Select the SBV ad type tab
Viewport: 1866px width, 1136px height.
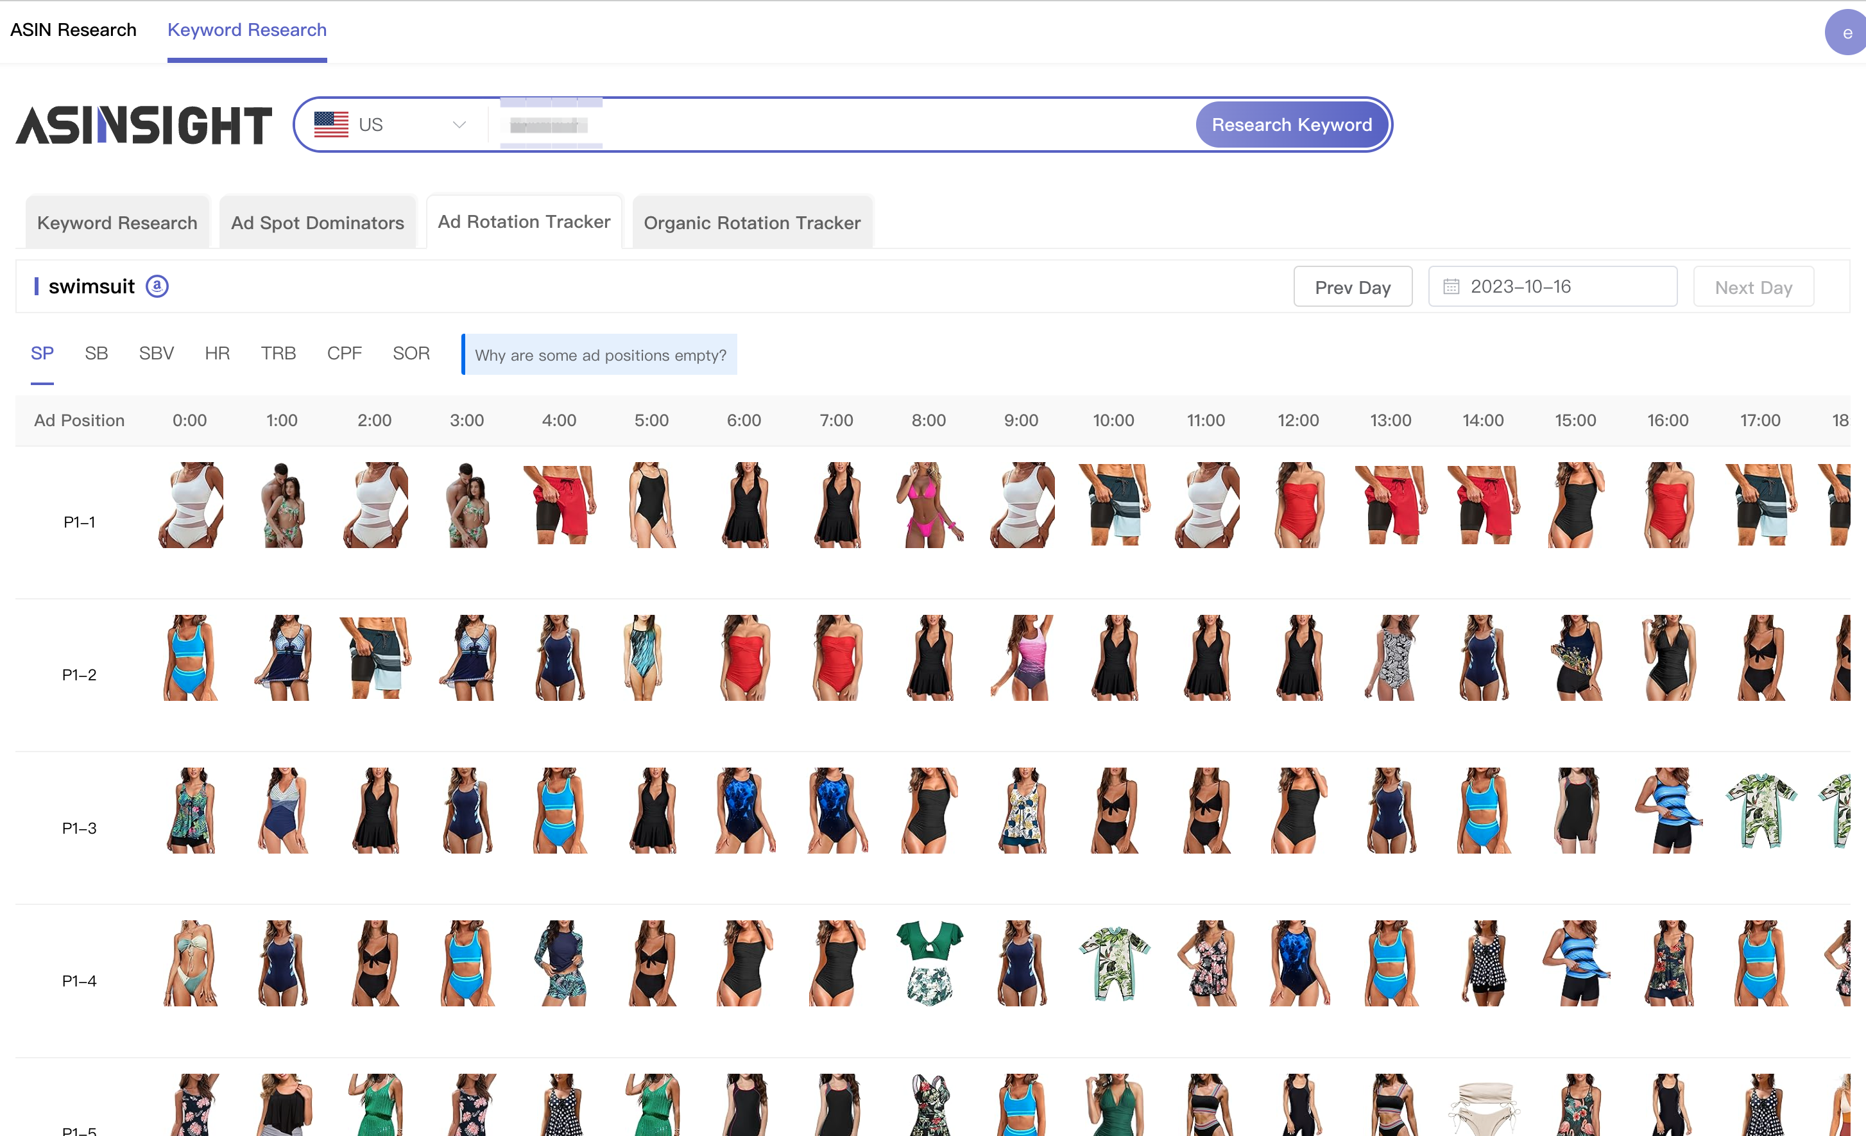(x=157, y=353)
